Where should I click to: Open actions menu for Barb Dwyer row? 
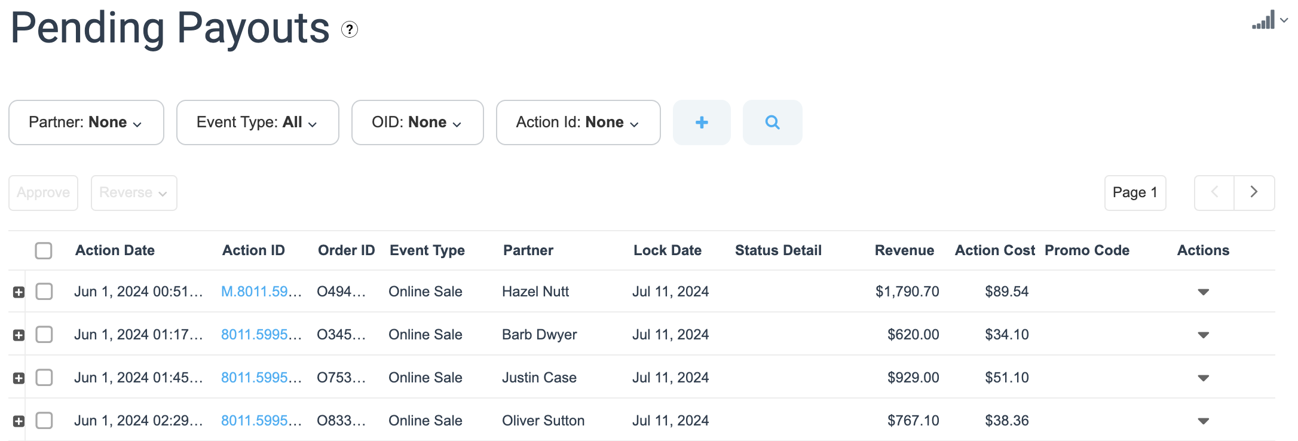(x=1204, y=335)
